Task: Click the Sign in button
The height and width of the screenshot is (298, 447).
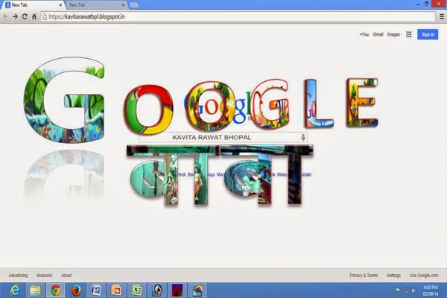Action: [x=428, y=34]
